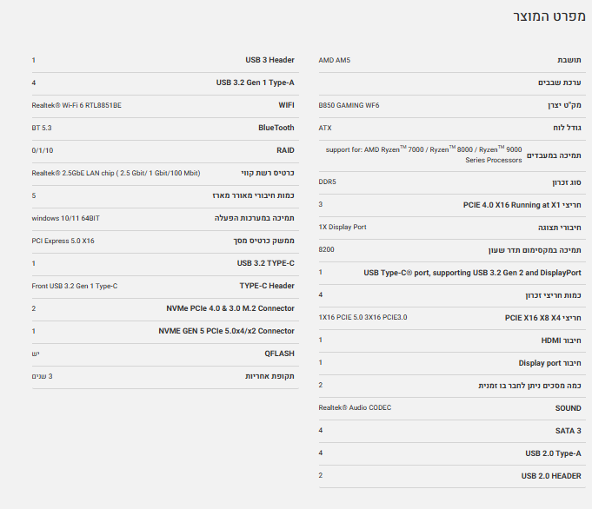Click the Realtek Wi-Fi 6 RTL8851BE value

76,105
